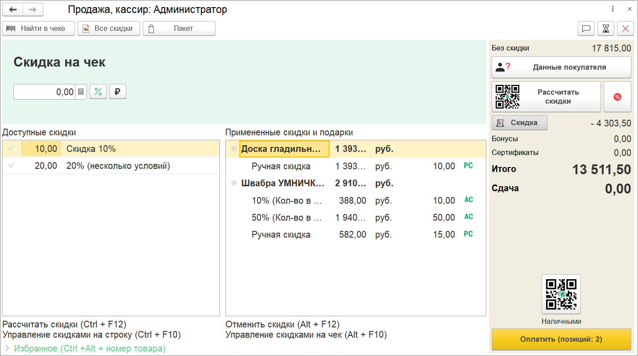This screenshot has width=638, height=356.
Task: Click the yellow Оплатить (позиций: 2) button
Action: (x=561, y=339)
